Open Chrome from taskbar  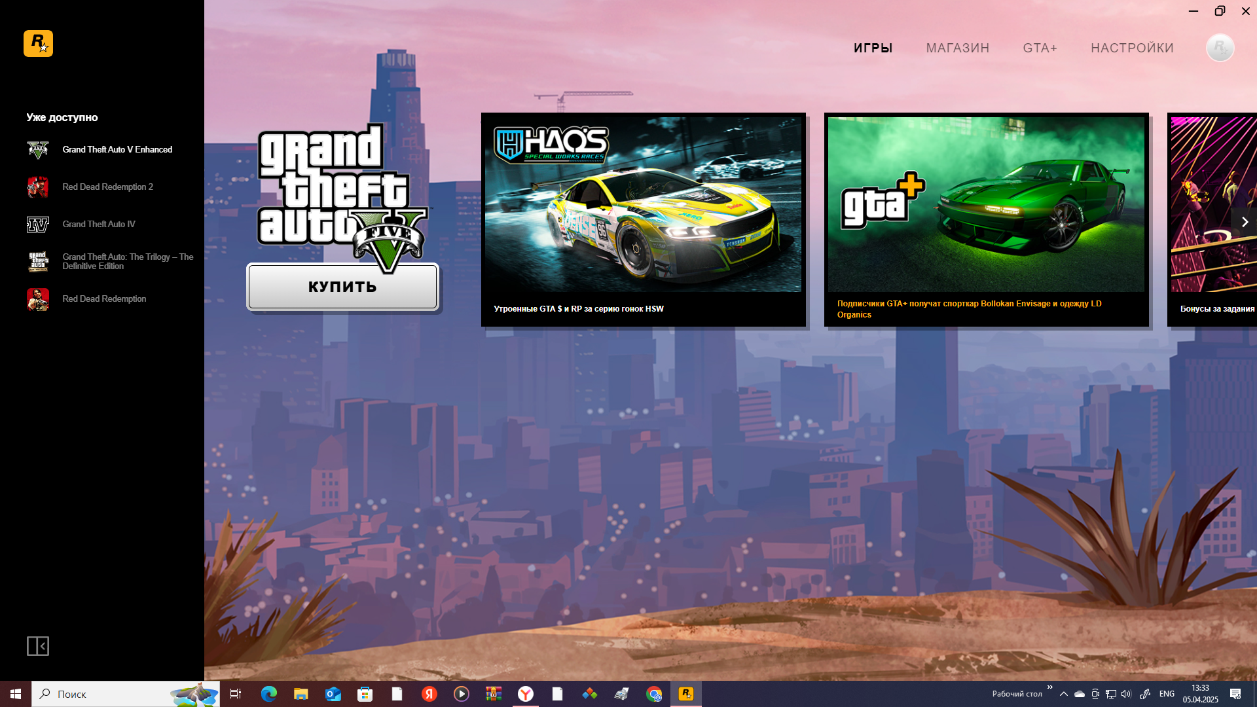tap(654, 694)
